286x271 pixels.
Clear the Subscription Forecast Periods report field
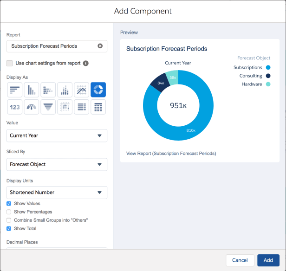click(x=100, y=46)
